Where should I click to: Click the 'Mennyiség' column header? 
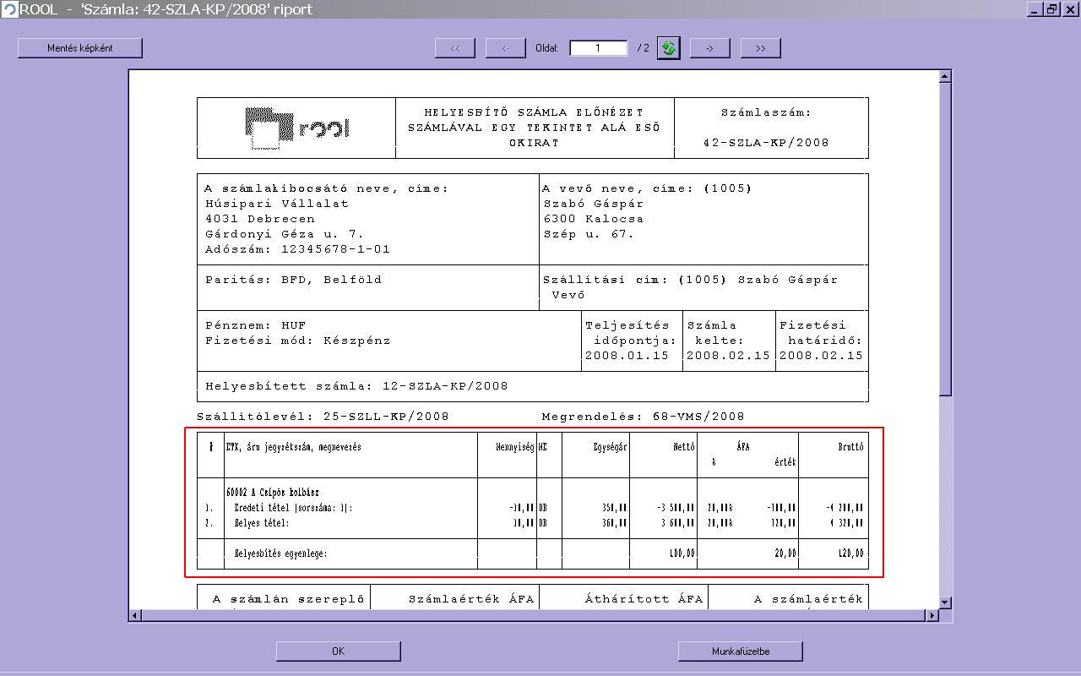(x=515, y=447)
